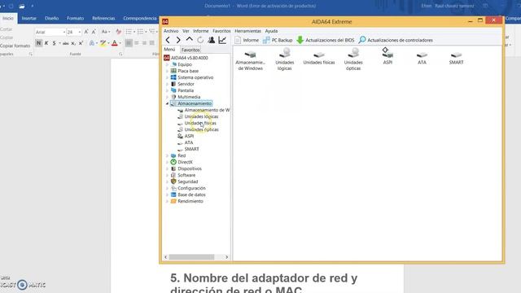Click Informe toolbar button in AIDA64
This screenshot has width=521, height=293.
click(x=247, y=40)
